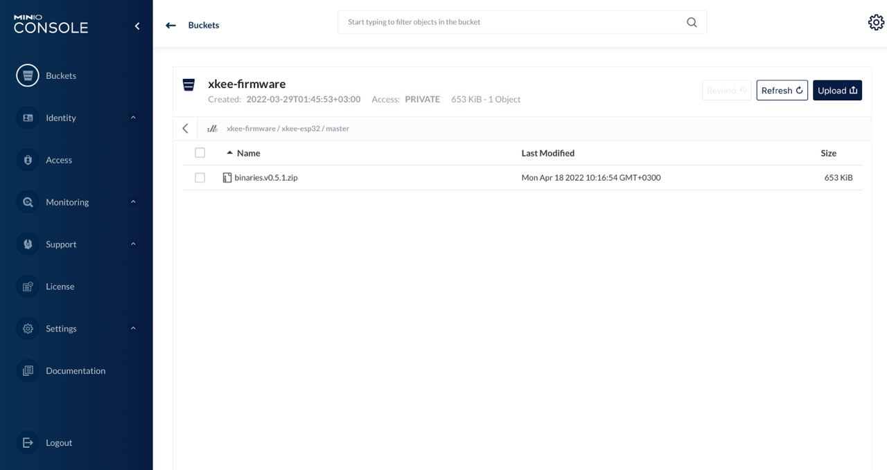Screen dimensions: 887x470
Task: Open the Support menu label
Action: tap(61, 244)
